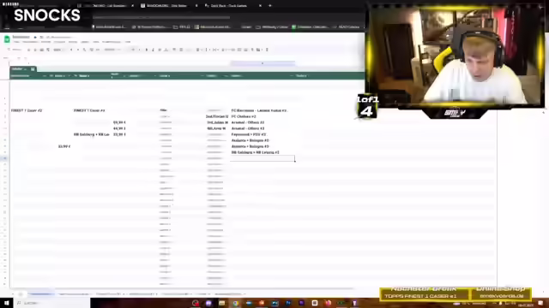The width and height of the screenshot is (549, 308).
Task: Select cell 'RB Salzburg + RB Leipzig #2'
Action: (x=256, y=152)
